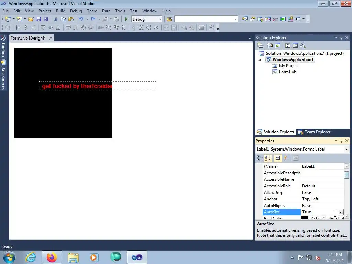Image resolution: width=352 pixels, height=264 pixels.
Task: Open the Redo history dropdown arrow
Action: 99,19
